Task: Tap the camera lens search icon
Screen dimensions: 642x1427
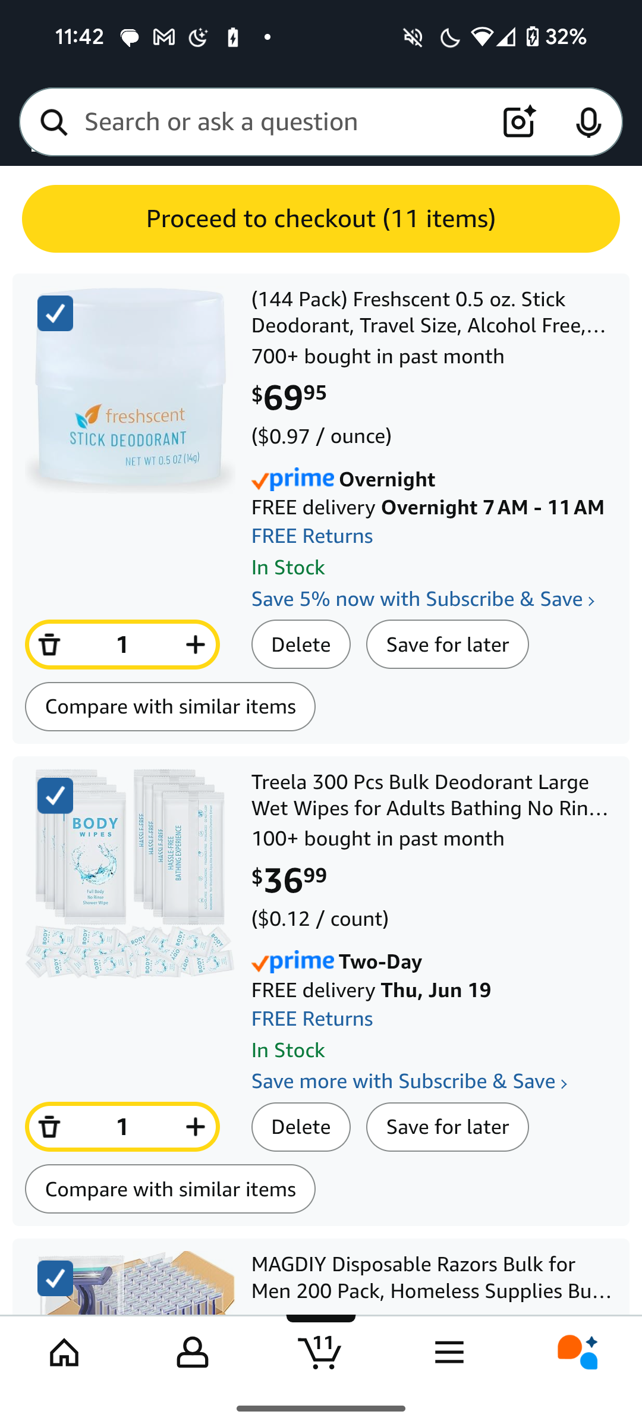Action: pyautogui.click(x=519, y=122)
